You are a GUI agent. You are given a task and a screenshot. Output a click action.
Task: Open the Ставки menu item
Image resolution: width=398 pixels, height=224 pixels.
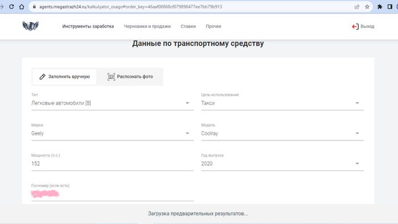click(188, 26)
